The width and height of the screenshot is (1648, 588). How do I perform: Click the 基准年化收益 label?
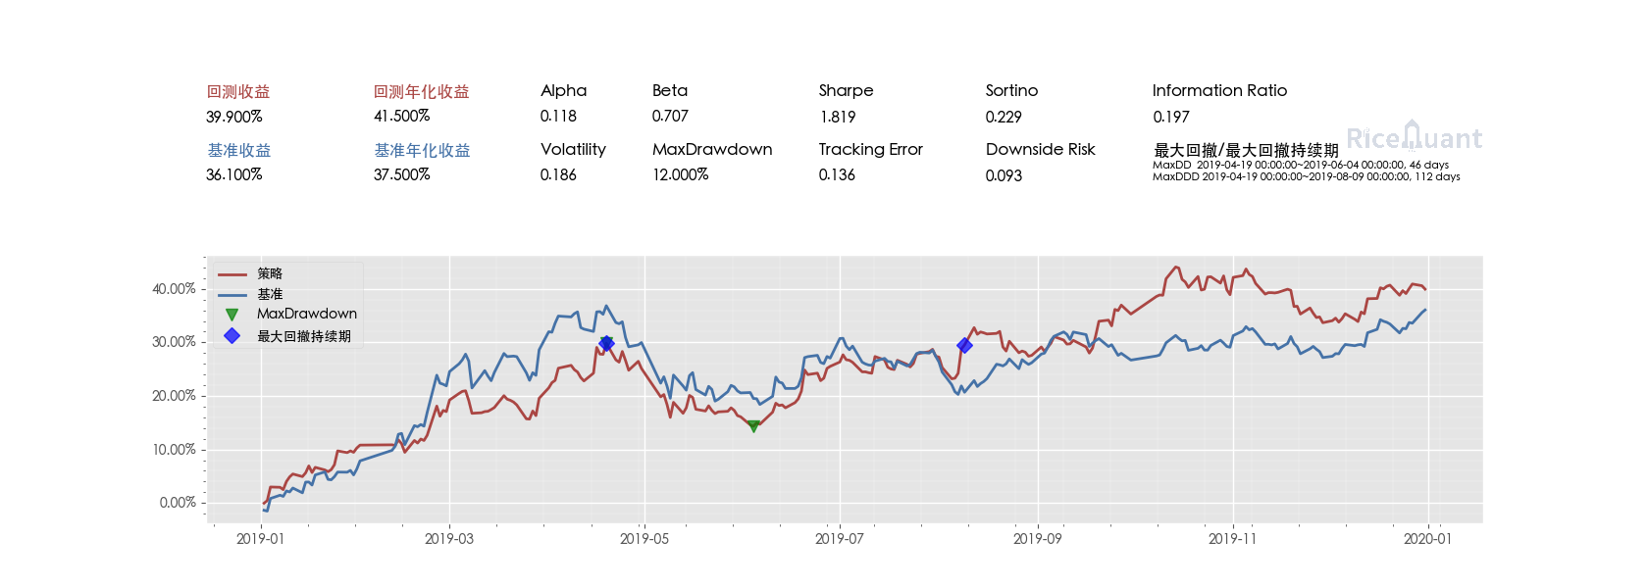pyautogui.click(x=422, y=150)
